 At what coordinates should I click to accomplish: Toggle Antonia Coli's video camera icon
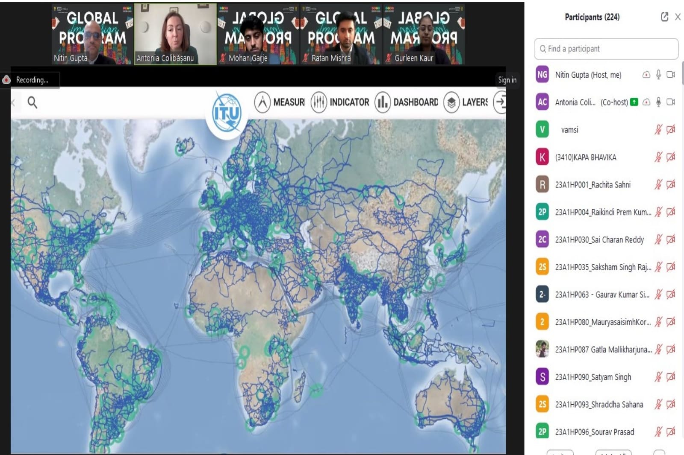point(671,102)
